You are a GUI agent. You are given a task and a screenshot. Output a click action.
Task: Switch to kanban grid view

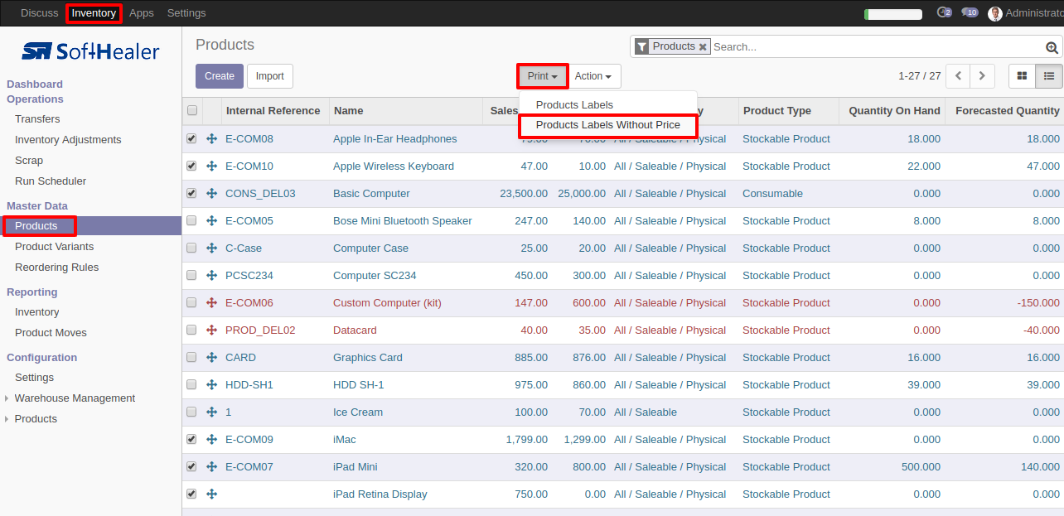tap(1022, 76)
